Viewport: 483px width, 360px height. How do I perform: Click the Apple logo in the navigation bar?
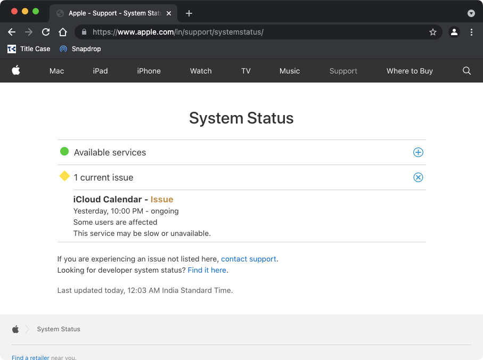[x=16, y=70]
